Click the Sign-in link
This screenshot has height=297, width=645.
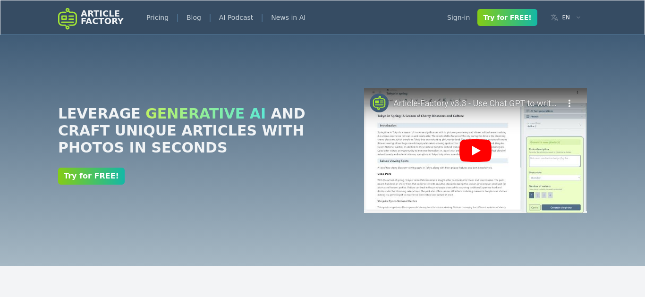tap(458, 17)
